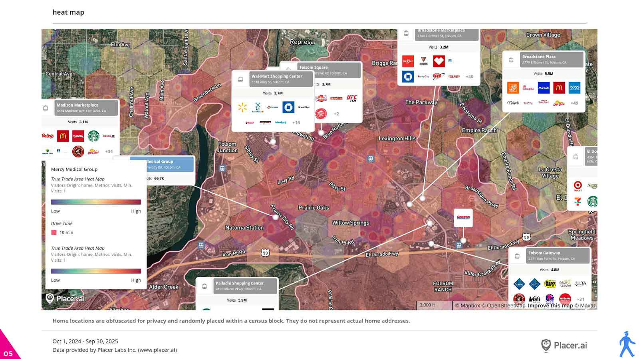Show the +16 more Wal-Mart Shopping Center tenants
639x359 pixels.
point(296,122)
